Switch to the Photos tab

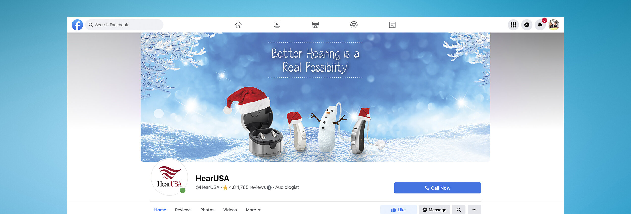[207, 210]
